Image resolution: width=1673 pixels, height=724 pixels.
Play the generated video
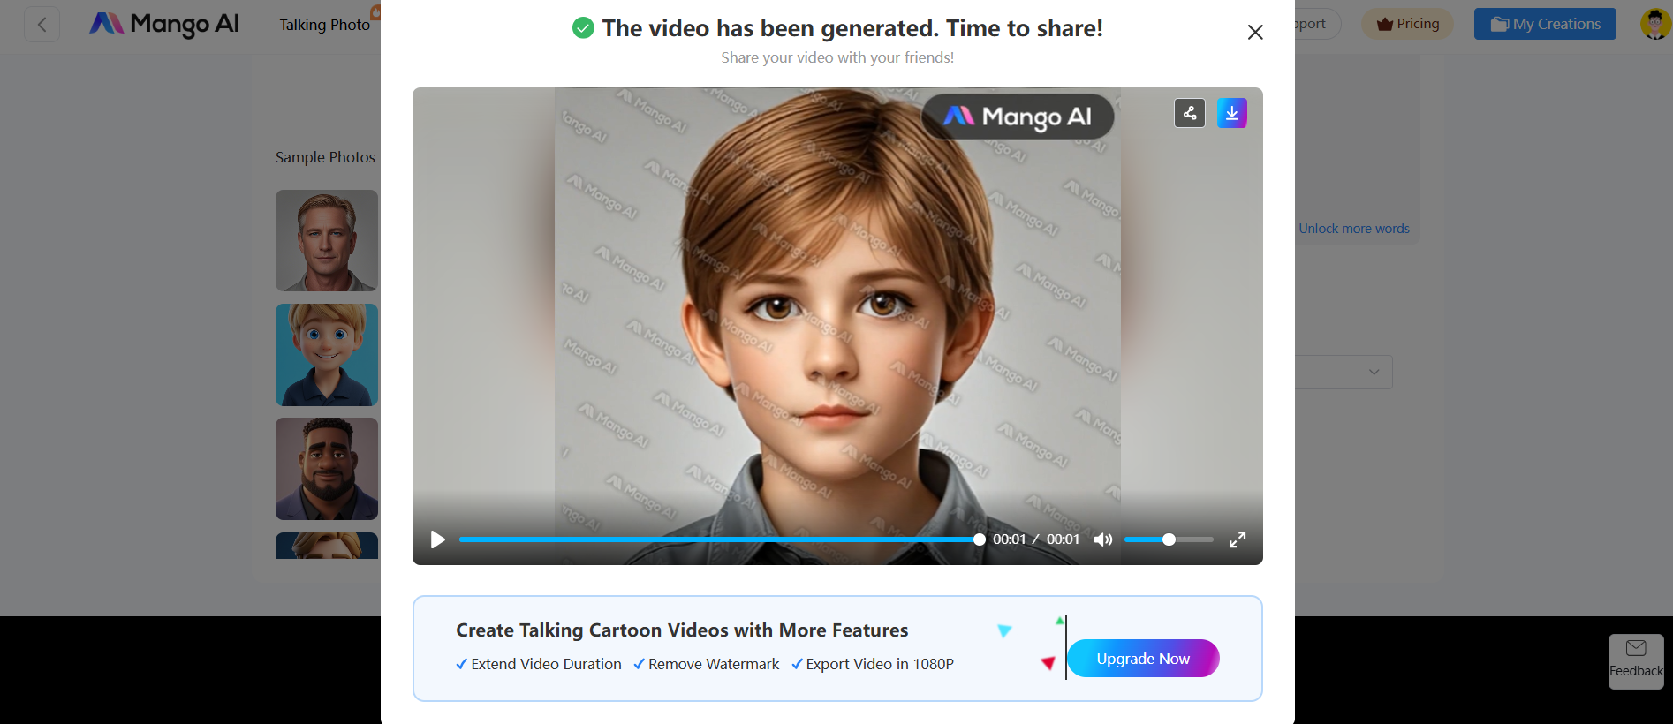click(437, 539)
